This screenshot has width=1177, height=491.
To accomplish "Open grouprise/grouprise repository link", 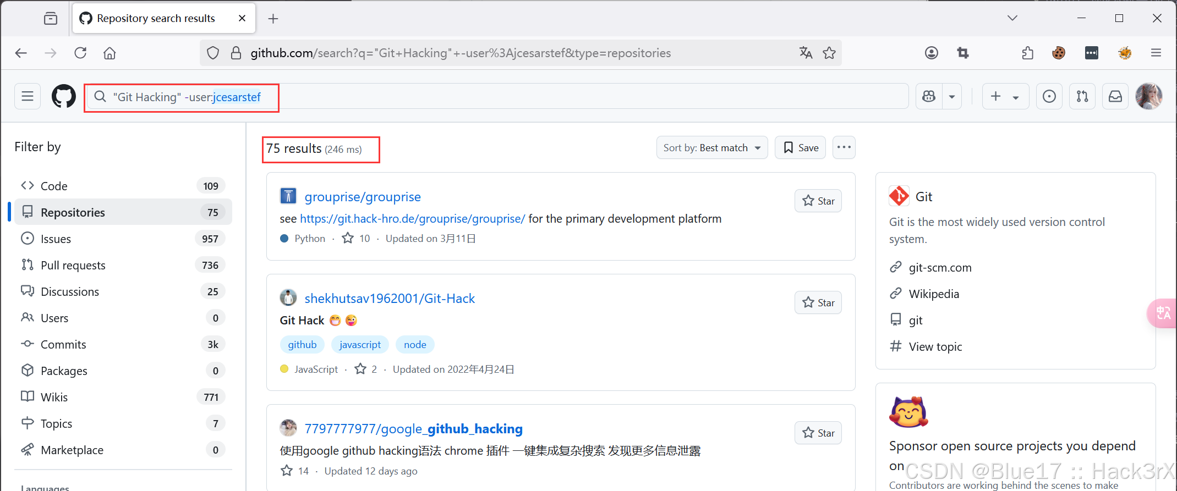I will (x=363, y=197).
